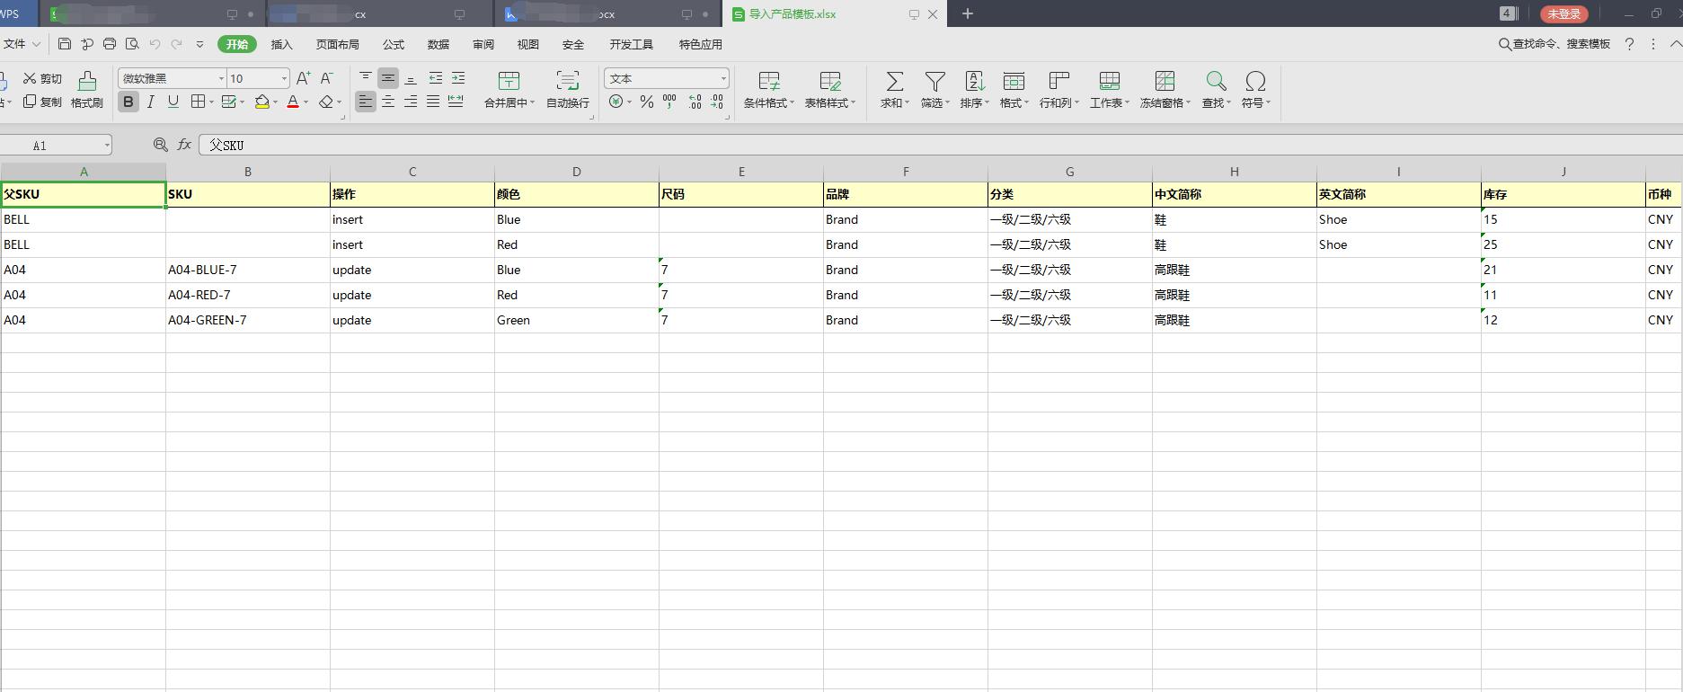1683x692 pixels.
Task: Click the Copy (复制) button
Action: click(x=43, y=102)
